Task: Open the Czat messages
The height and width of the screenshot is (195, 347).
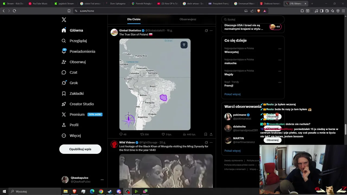Action: tap(69, 72)
